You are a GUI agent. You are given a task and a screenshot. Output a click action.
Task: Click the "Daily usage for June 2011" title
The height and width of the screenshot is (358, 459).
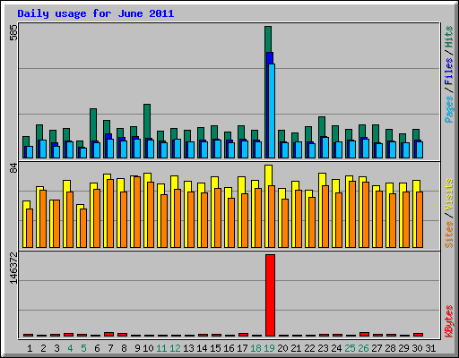[x=96, y=13]
